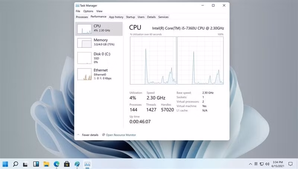The width and height of the screenshot is (298, 169).
Task: Click the Ethernet mini graph thumbnail
Action: [85, 74]
